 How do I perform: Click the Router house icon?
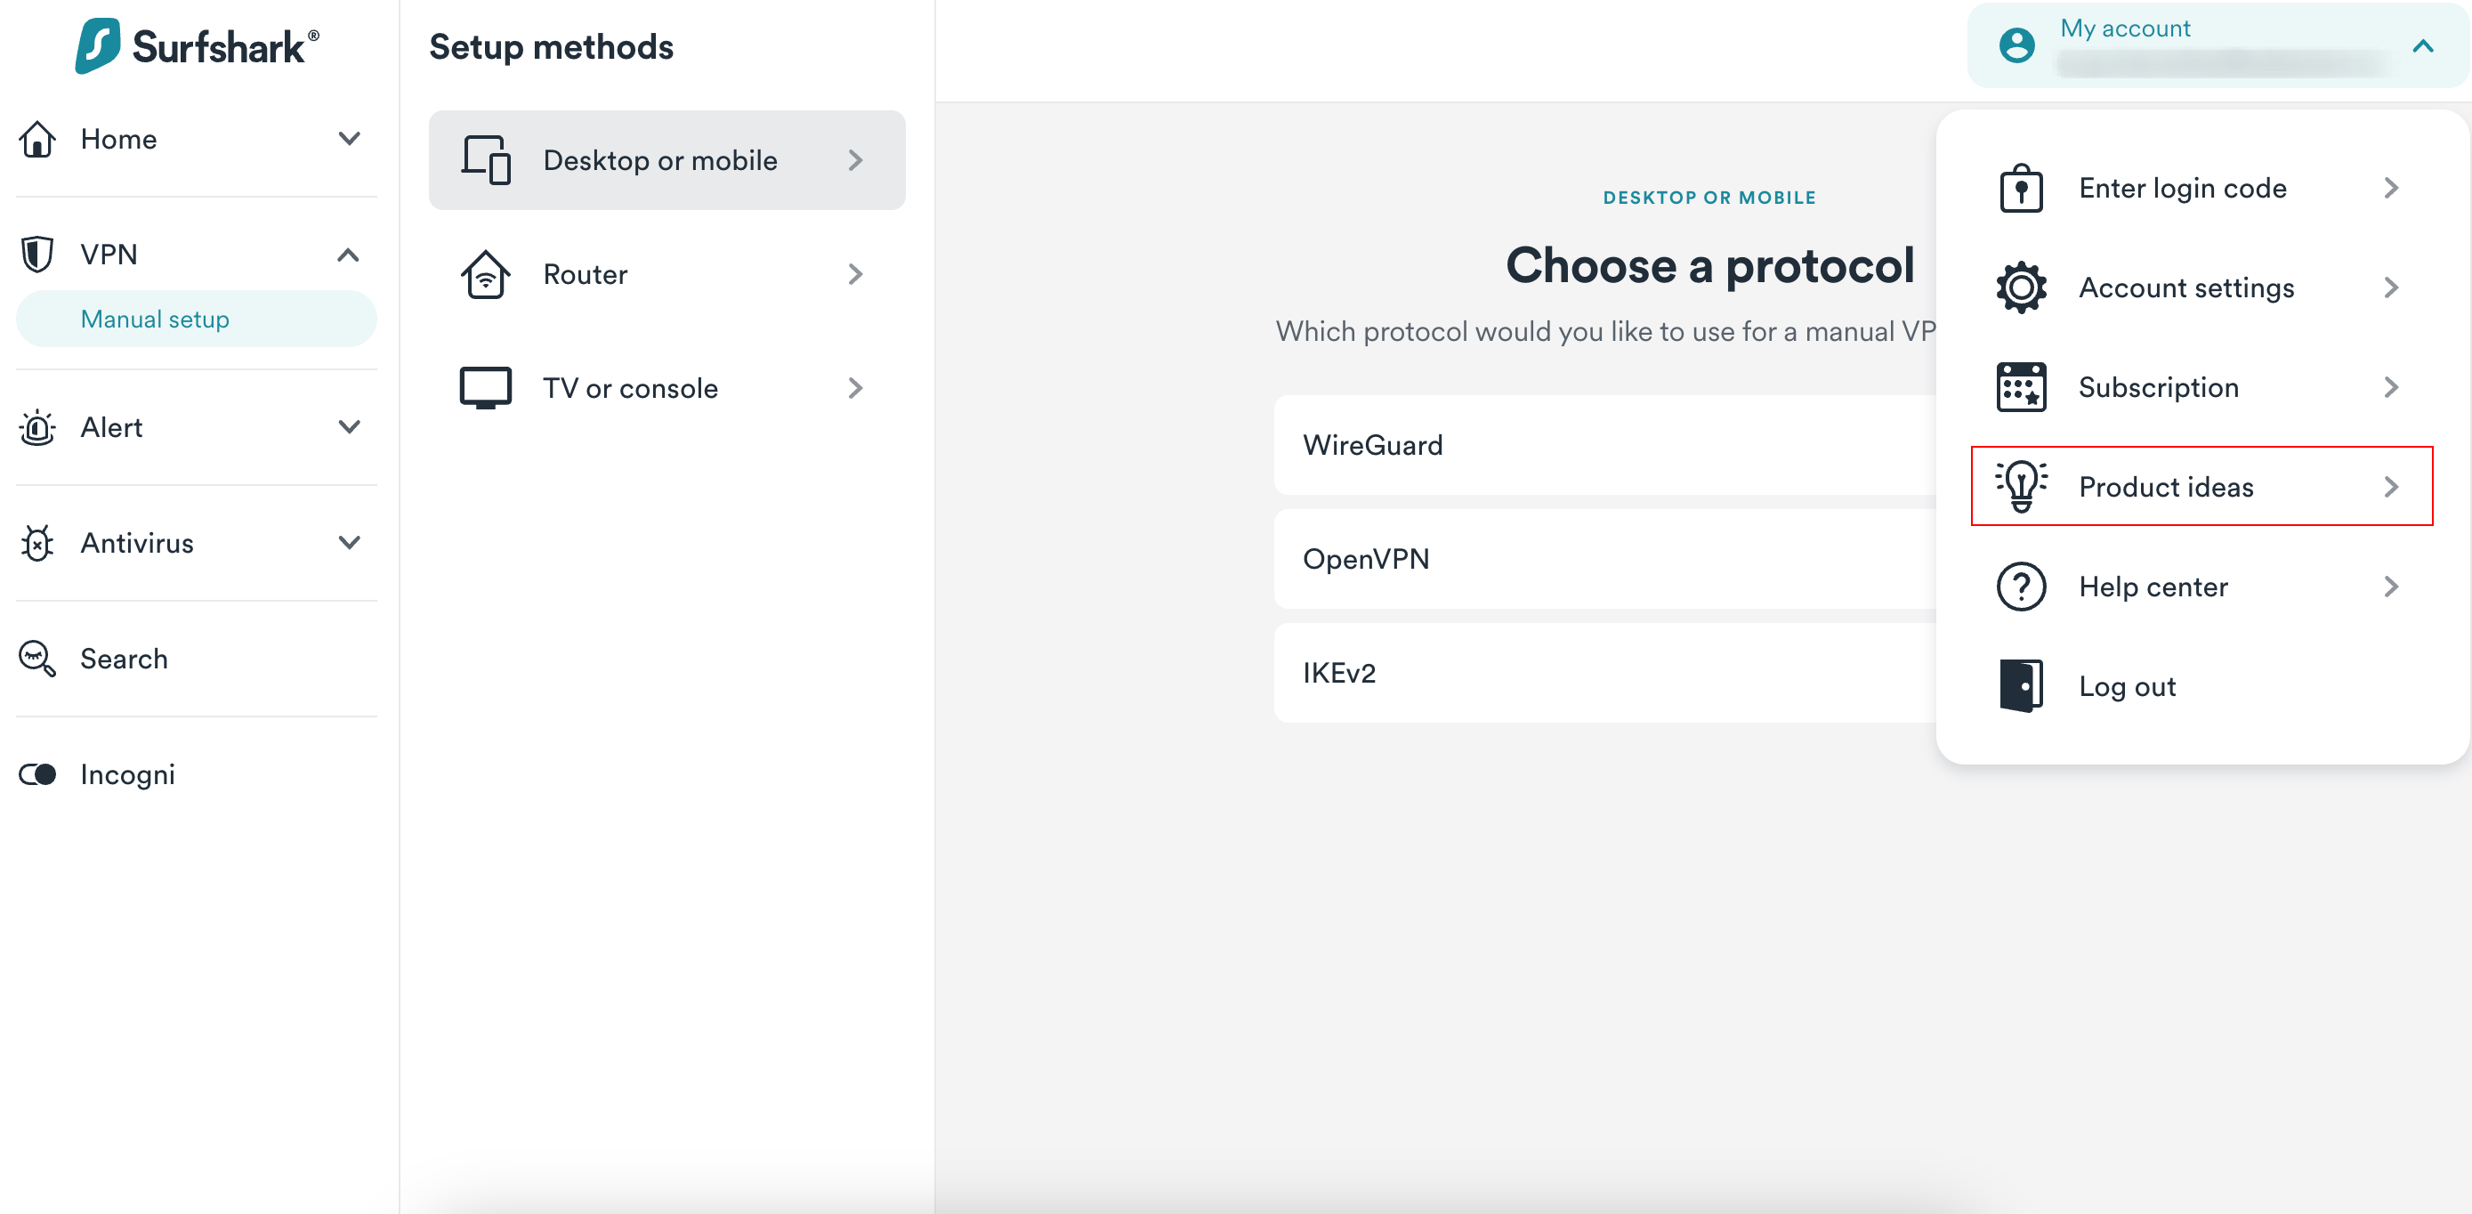tap(487, 274)
